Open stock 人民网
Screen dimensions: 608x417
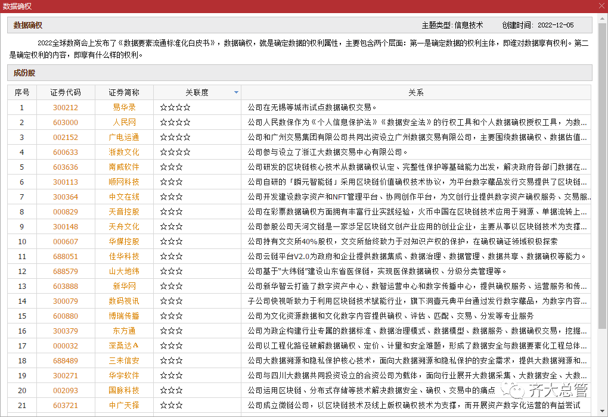point(124,123)
